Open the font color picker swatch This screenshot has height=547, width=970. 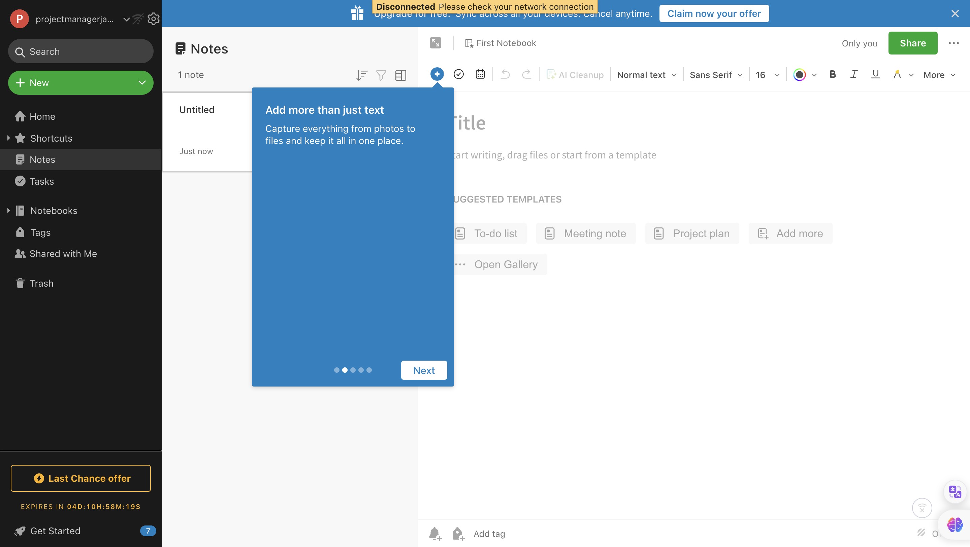(800, 75)
